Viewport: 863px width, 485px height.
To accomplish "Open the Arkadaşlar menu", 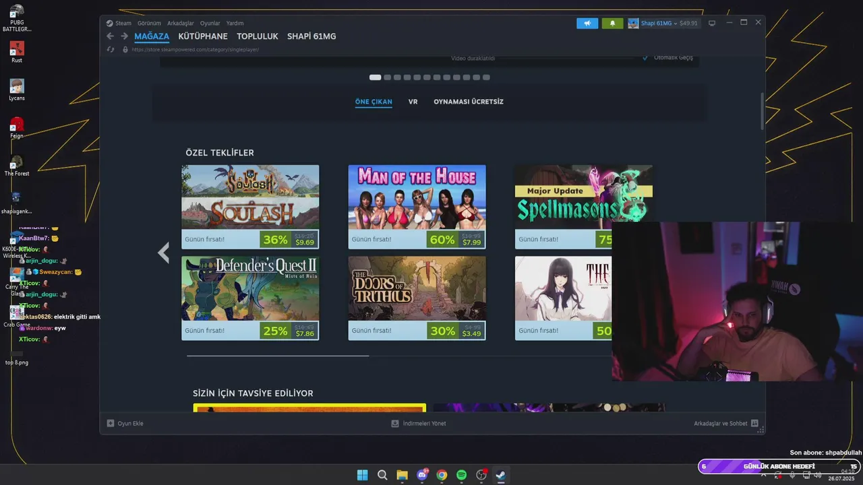I will [181, 23].
